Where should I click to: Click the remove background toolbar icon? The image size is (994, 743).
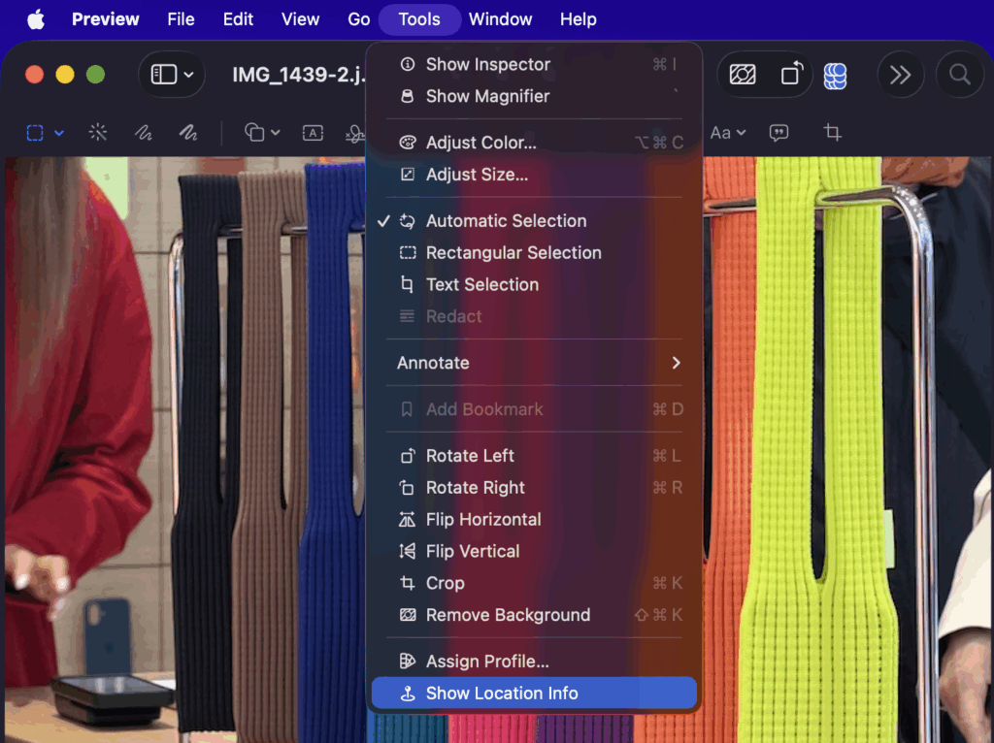[743, 75]
